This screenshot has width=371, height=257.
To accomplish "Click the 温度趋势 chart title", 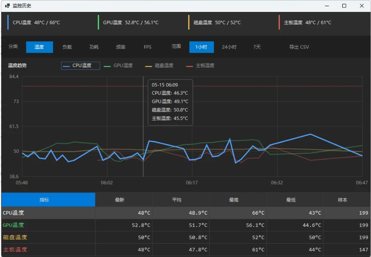I will point(17,65).
